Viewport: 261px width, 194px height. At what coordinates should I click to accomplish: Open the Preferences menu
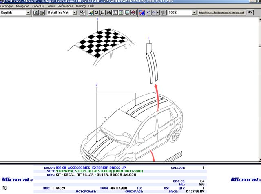click(65, 6)
